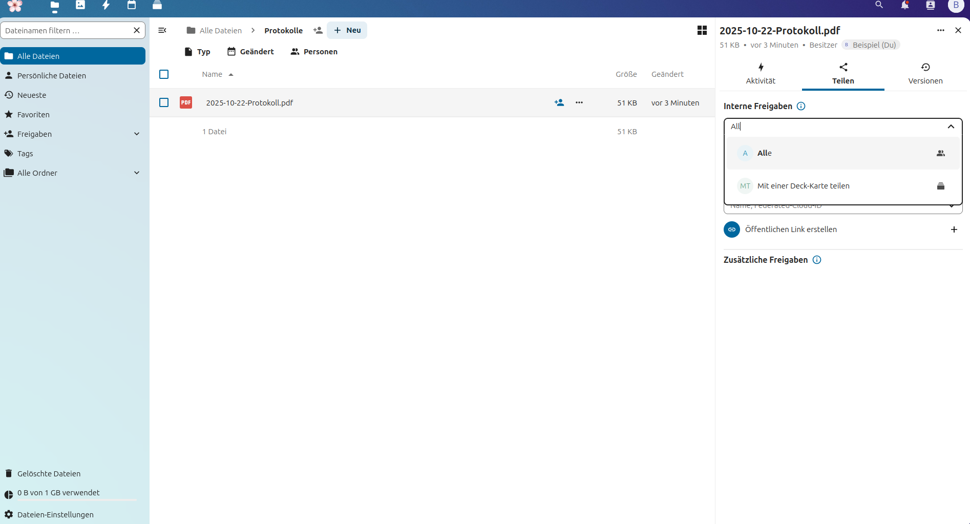Click the Neu button
970x524 pixels.
coord(347,30)
